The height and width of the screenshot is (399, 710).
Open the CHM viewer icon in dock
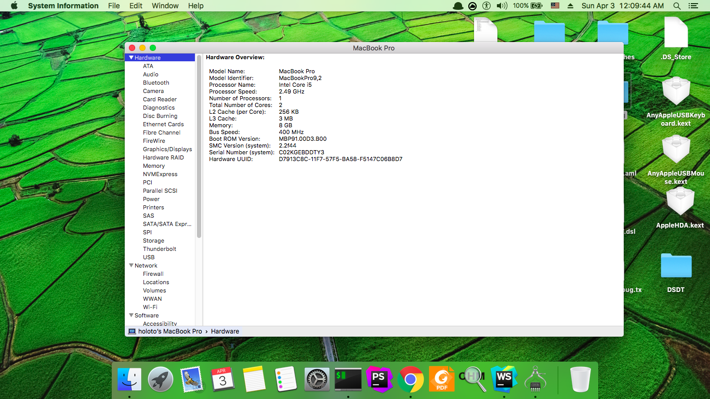472,379
